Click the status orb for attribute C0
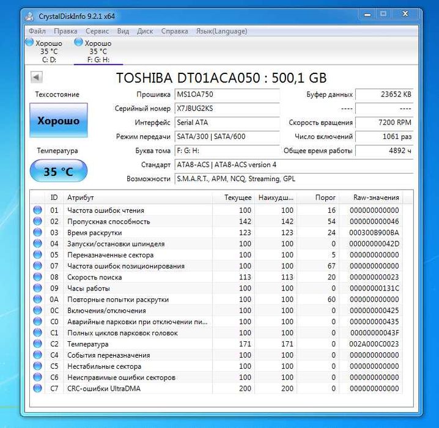 pos(37,322)
